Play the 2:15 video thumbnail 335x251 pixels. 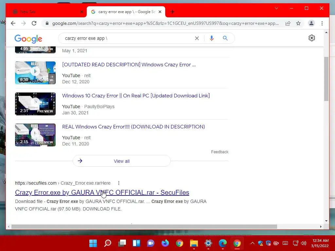(35, 135)
